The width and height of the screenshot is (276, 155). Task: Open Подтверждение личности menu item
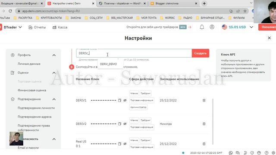pos(36,108)
